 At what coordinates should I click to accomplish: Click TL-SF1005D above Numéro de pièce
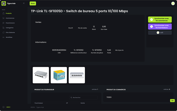click(x=97, y=50)
